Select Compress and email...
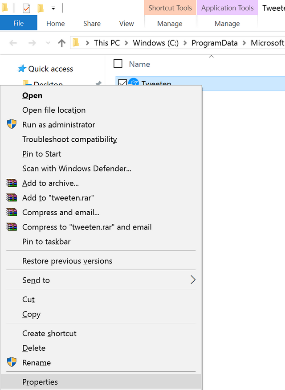Viewport: 285px width, 390px height. [x=101, y=213]
